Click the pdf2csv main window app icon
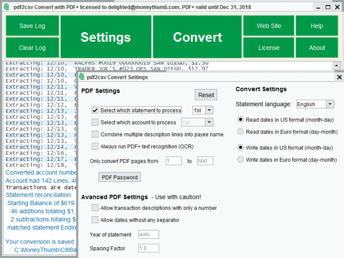The height and width of the screenshot is (258, 344). (7, 7)
